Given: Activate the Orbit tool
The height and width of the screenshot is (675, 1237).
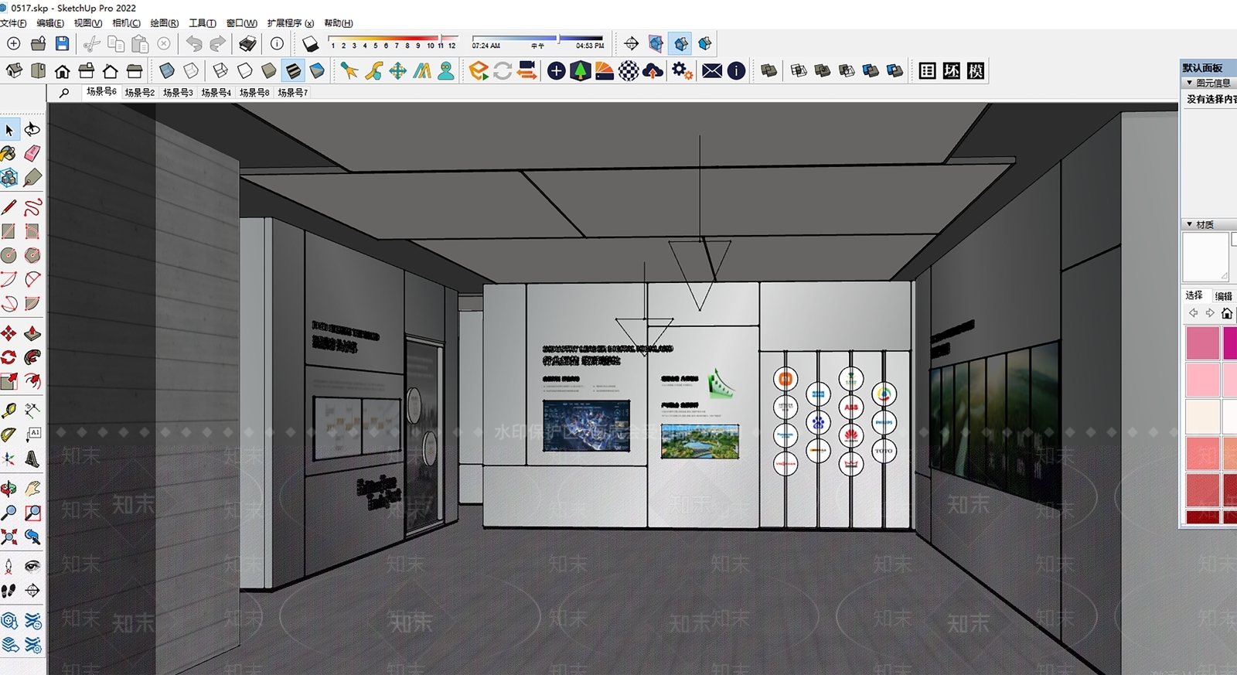Looking at the screenshot, I should pos(9,489).
